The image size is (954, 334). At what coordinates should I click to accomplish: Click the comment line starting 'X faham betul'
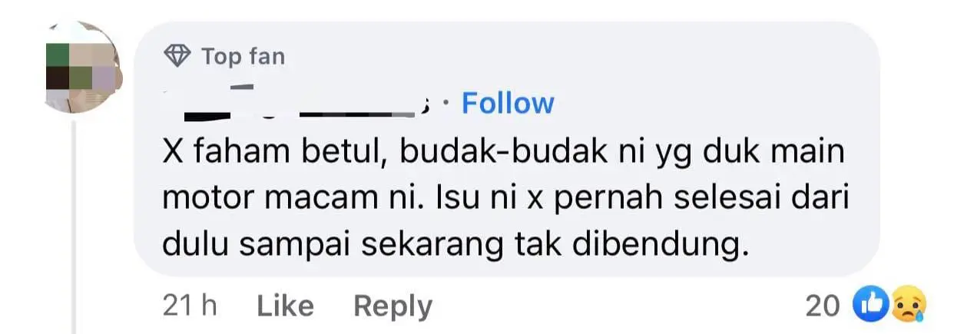pyautogui.click(x=504, y=151)
